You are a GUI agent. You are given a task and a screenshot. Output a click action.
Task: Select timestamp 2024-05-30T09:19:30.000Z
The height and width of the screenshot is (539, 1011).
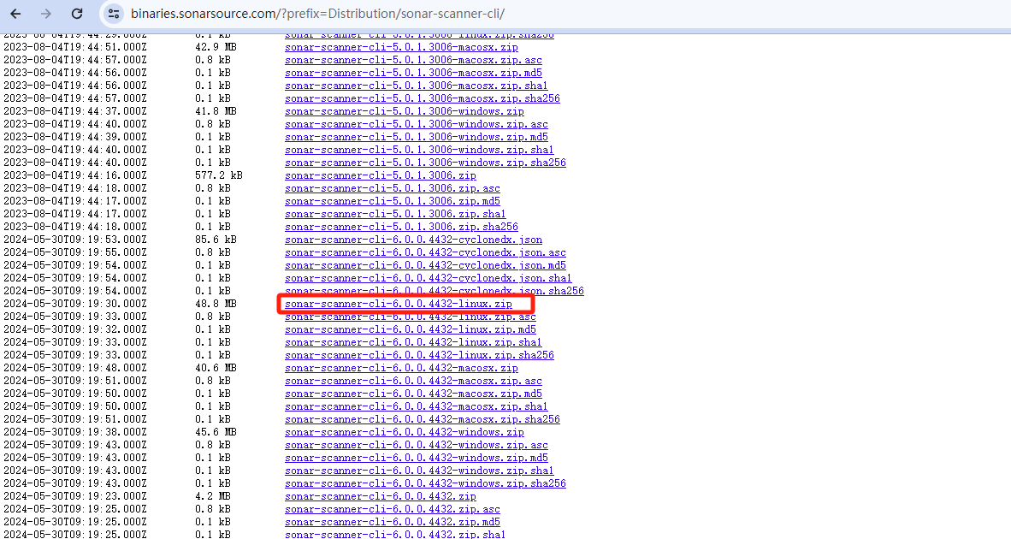pyautogui.click(x=75, y=304)
